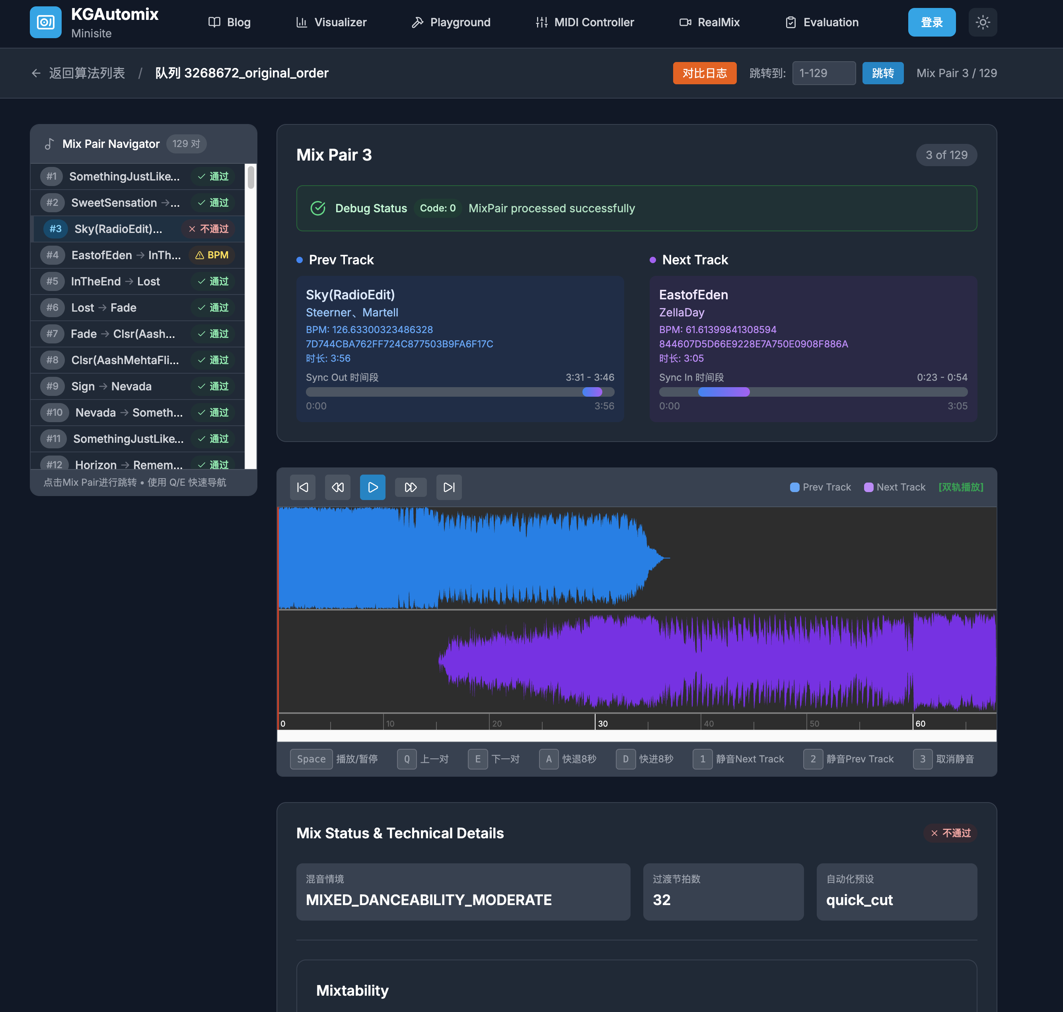Viewport: 1063px width, 1012px height.
Task: Click key hint 1 to mute Next Track
Action: coord(703,759)
